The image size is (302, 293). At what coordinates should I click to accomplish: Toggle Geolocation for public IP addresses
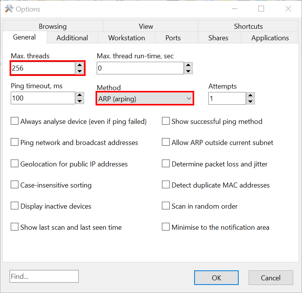pos(15,164)
